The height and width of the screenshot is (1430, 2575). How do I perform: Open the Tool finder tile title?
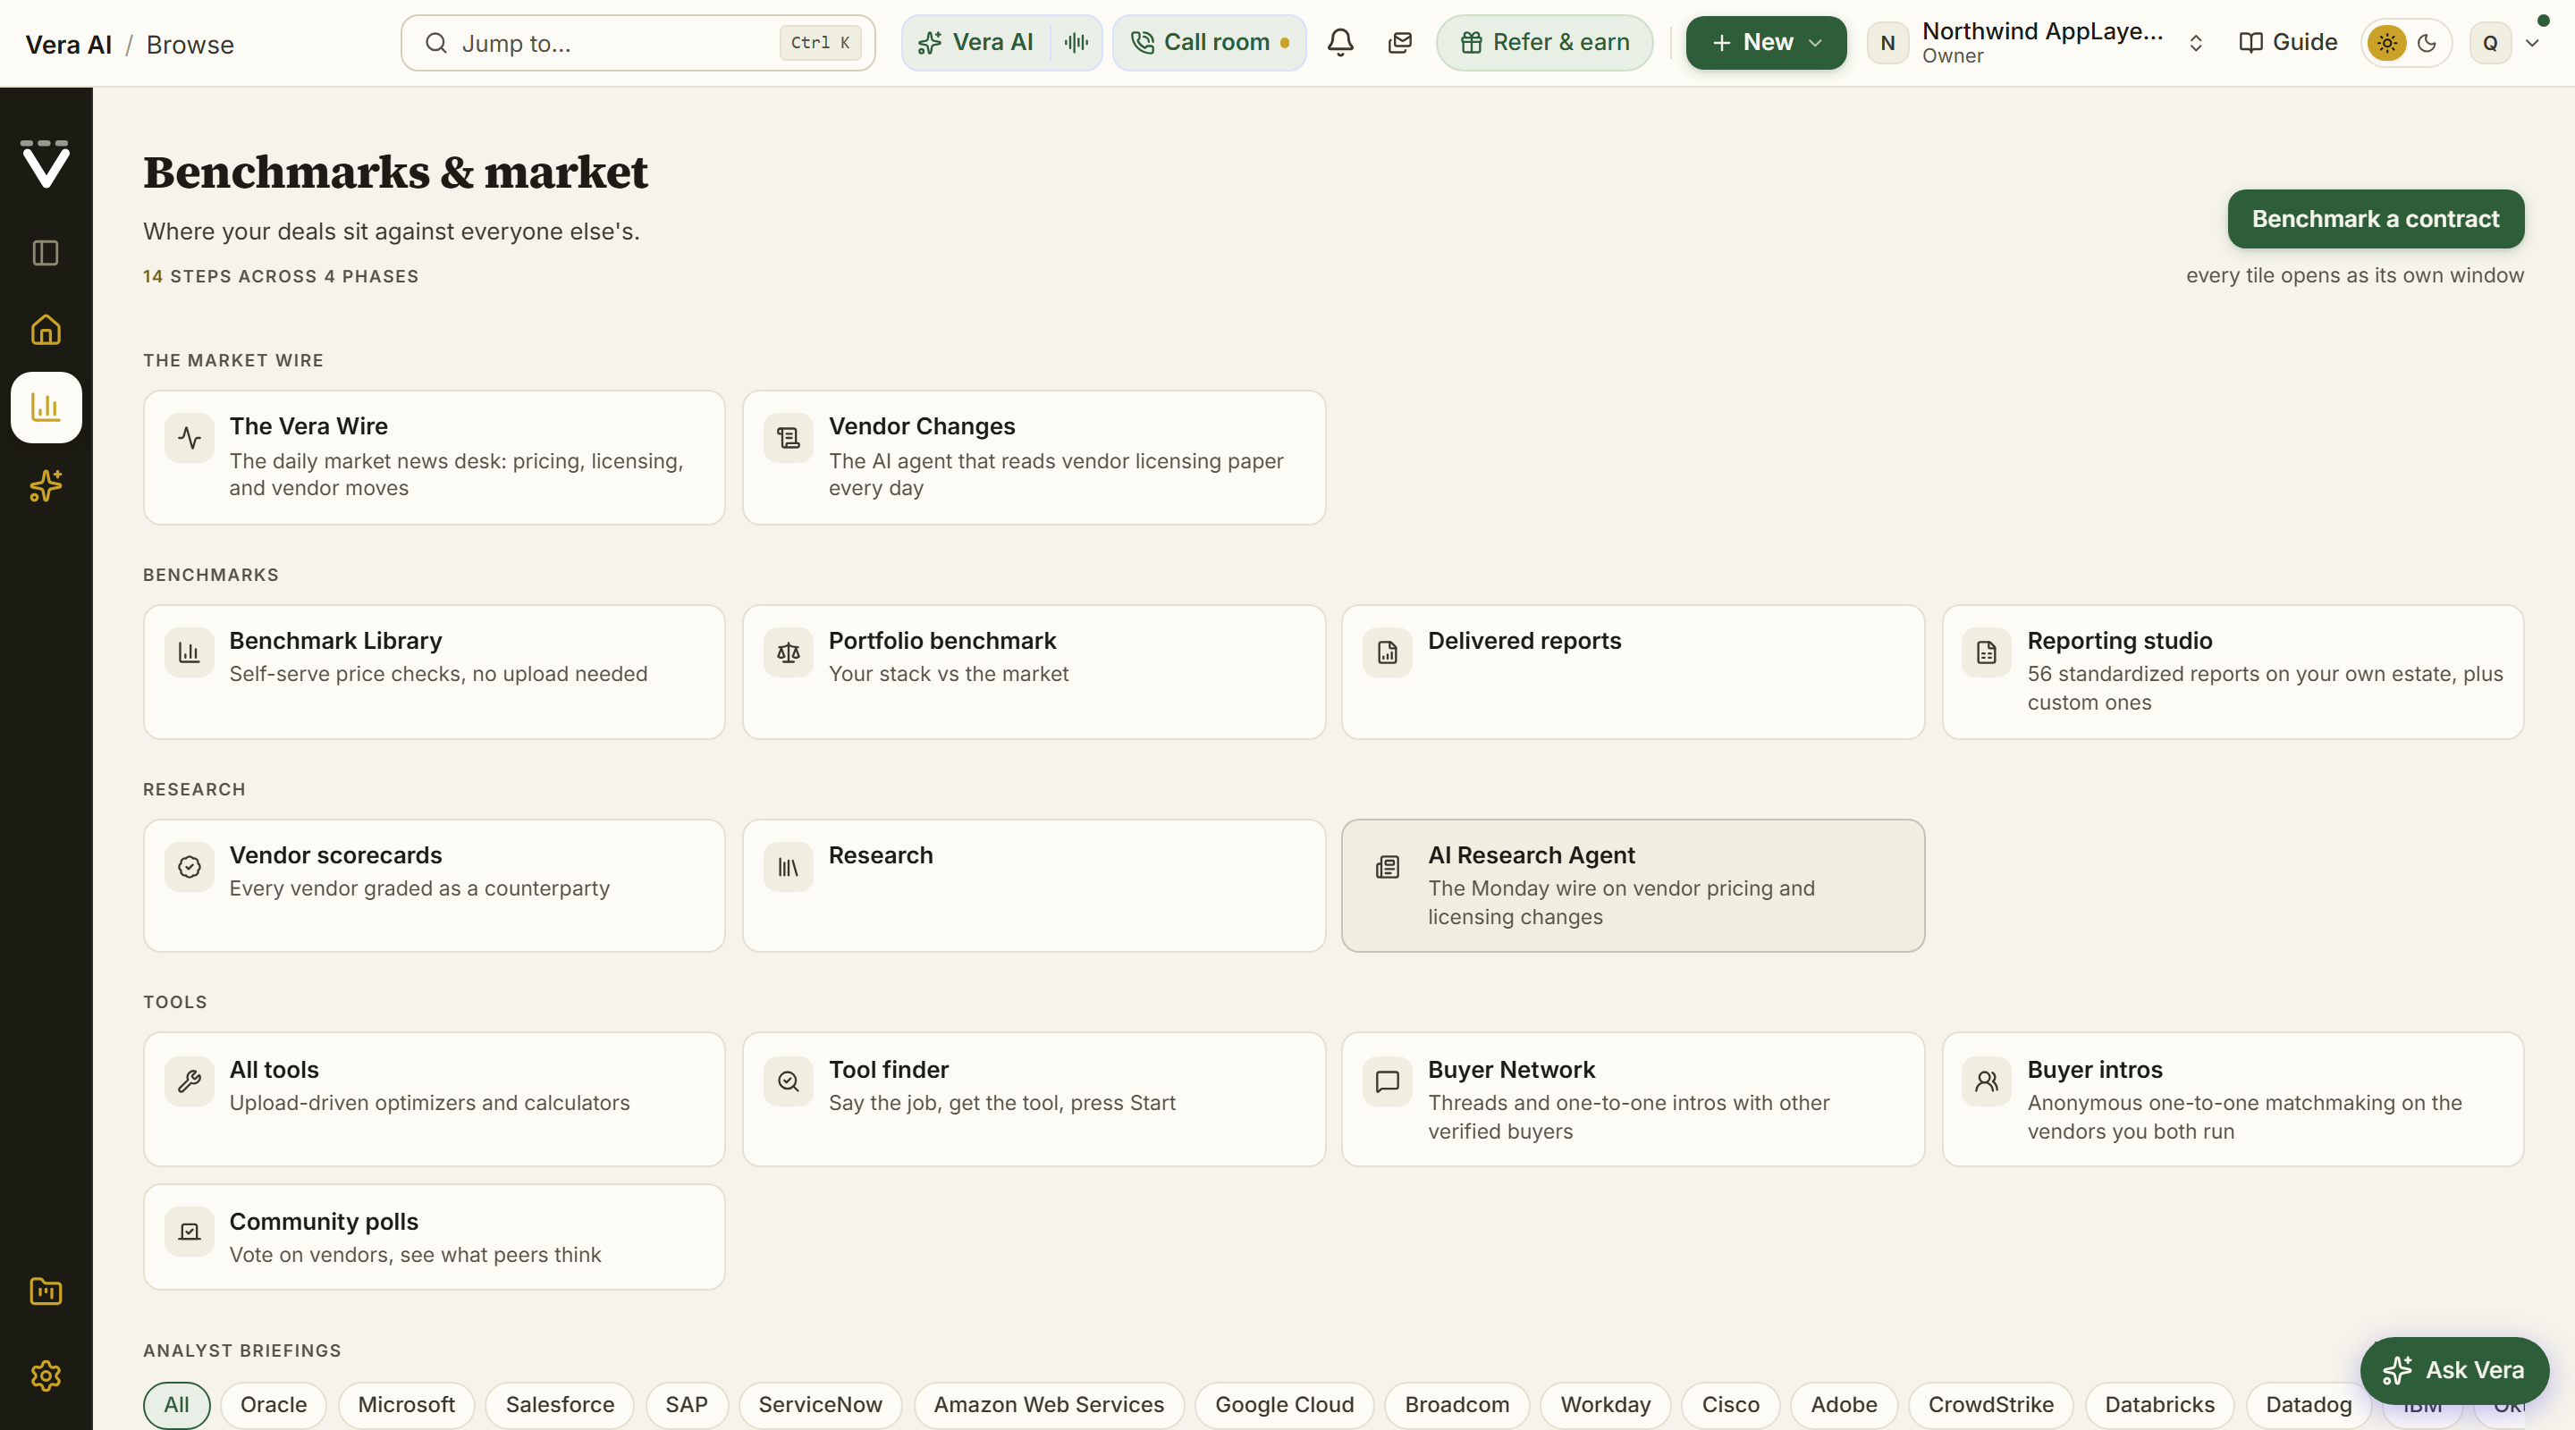click(889, 1069)
